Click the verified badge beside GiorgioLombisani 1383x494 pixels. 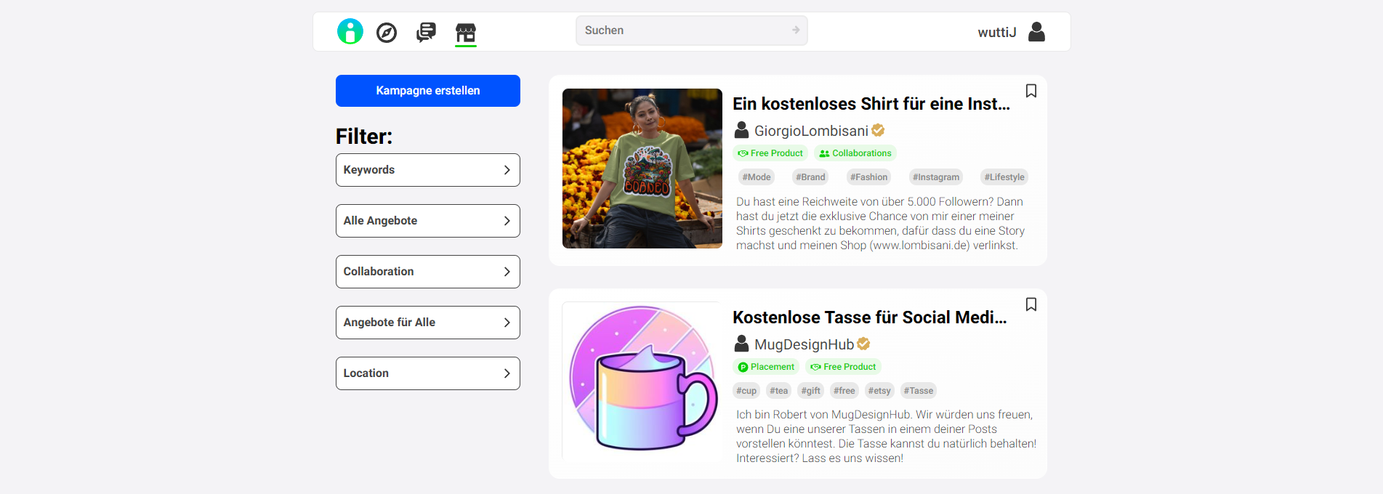[878, 130]
